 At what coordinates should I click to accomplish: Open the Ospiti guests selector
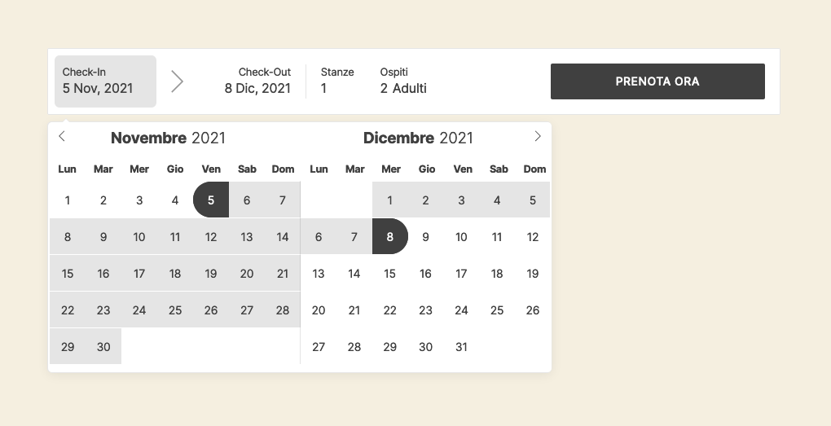pyautogui.click(x=403, y=81)
